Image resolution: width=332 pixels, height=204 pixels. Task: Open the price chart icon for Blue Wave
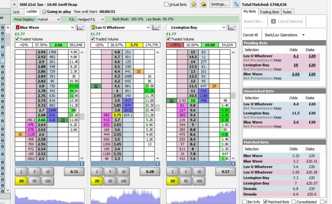(x=80, y=27)
